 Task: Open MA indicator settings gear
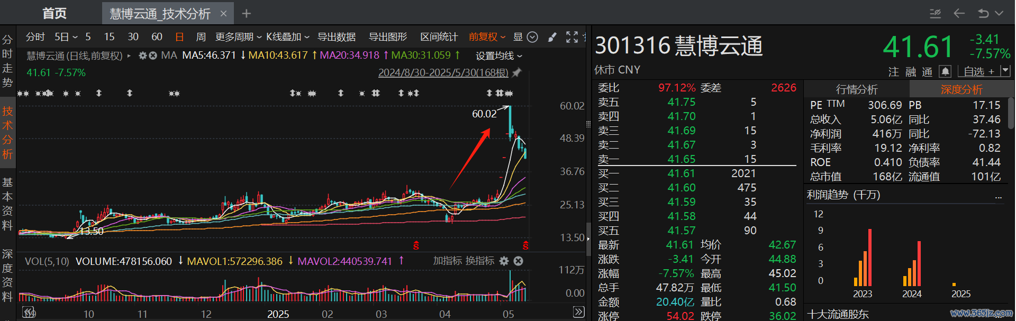click(x=143, y=56)
